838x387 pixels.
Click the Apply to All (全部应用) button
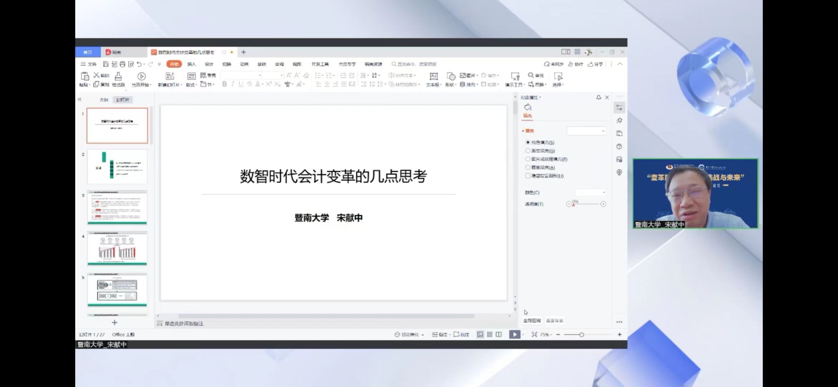pyautogui.click(x=532, y=321)
